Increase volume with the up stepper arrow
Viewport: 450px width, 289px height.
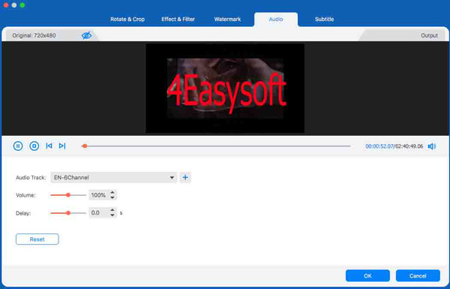[112, 192]
